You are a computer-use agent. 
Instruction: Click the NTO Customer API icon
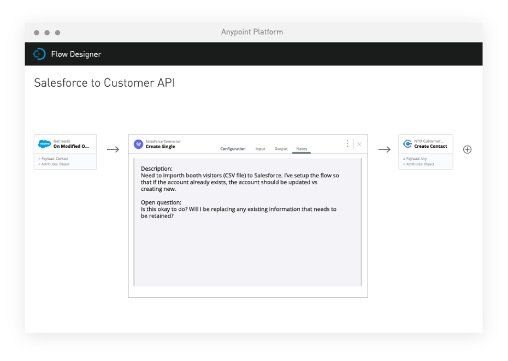pos(407,143)
